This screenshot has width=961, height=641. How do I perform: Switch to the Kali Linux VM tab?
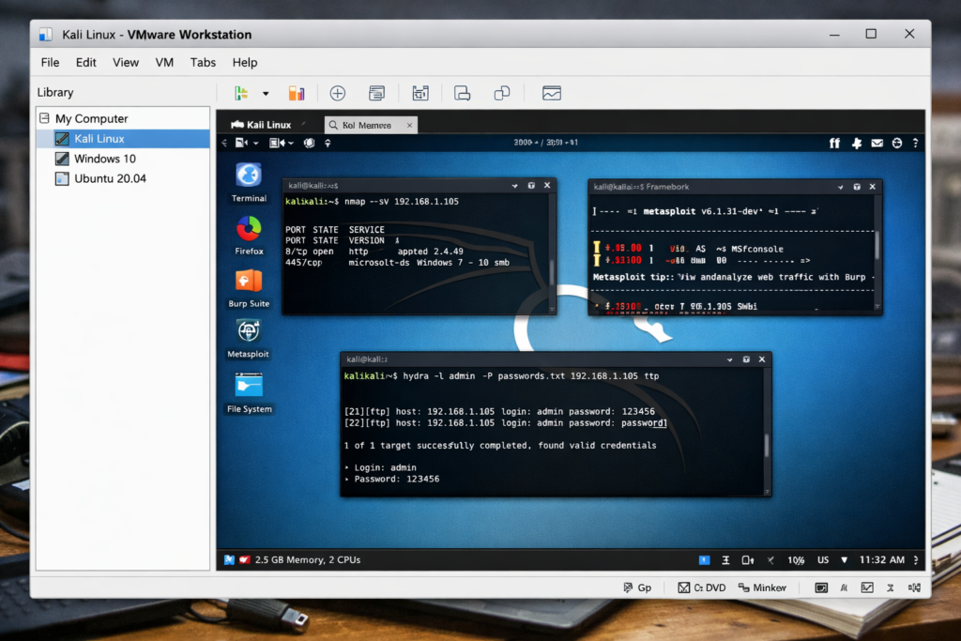[x=267, y=124]
